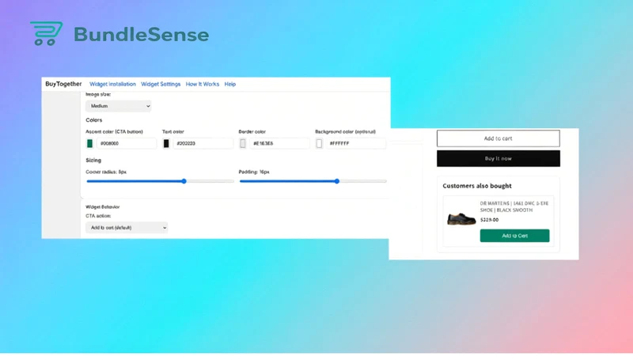Image resolution: width=633 pixels, height=356 pixels.
Task: Open the CTA action dropdown
Action: pyautogui.click(x=127, y=228)
